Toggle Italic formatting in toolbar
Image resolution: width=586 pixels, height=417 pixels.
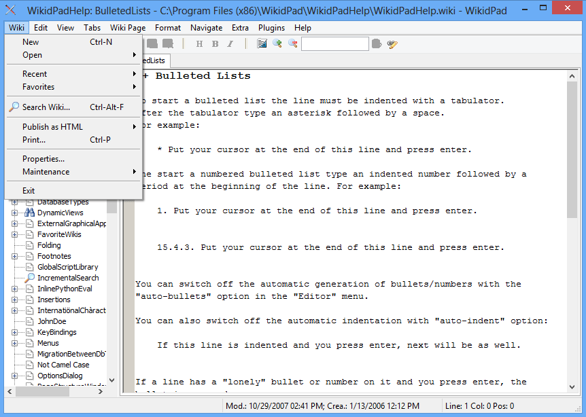[x=230, y=44]
